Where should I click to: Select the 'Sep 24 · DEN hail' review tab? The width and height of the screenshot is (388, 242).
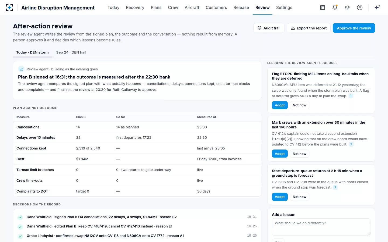71,52
